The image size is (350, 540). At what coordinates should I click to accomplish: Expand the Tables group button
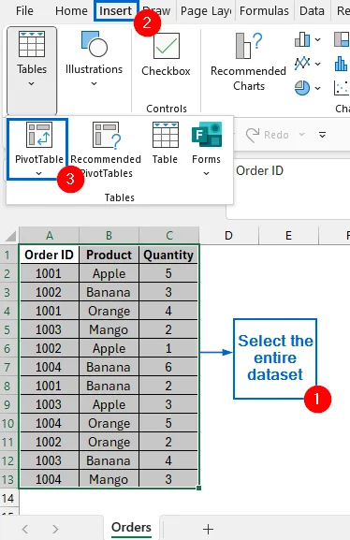click(32, 70)
